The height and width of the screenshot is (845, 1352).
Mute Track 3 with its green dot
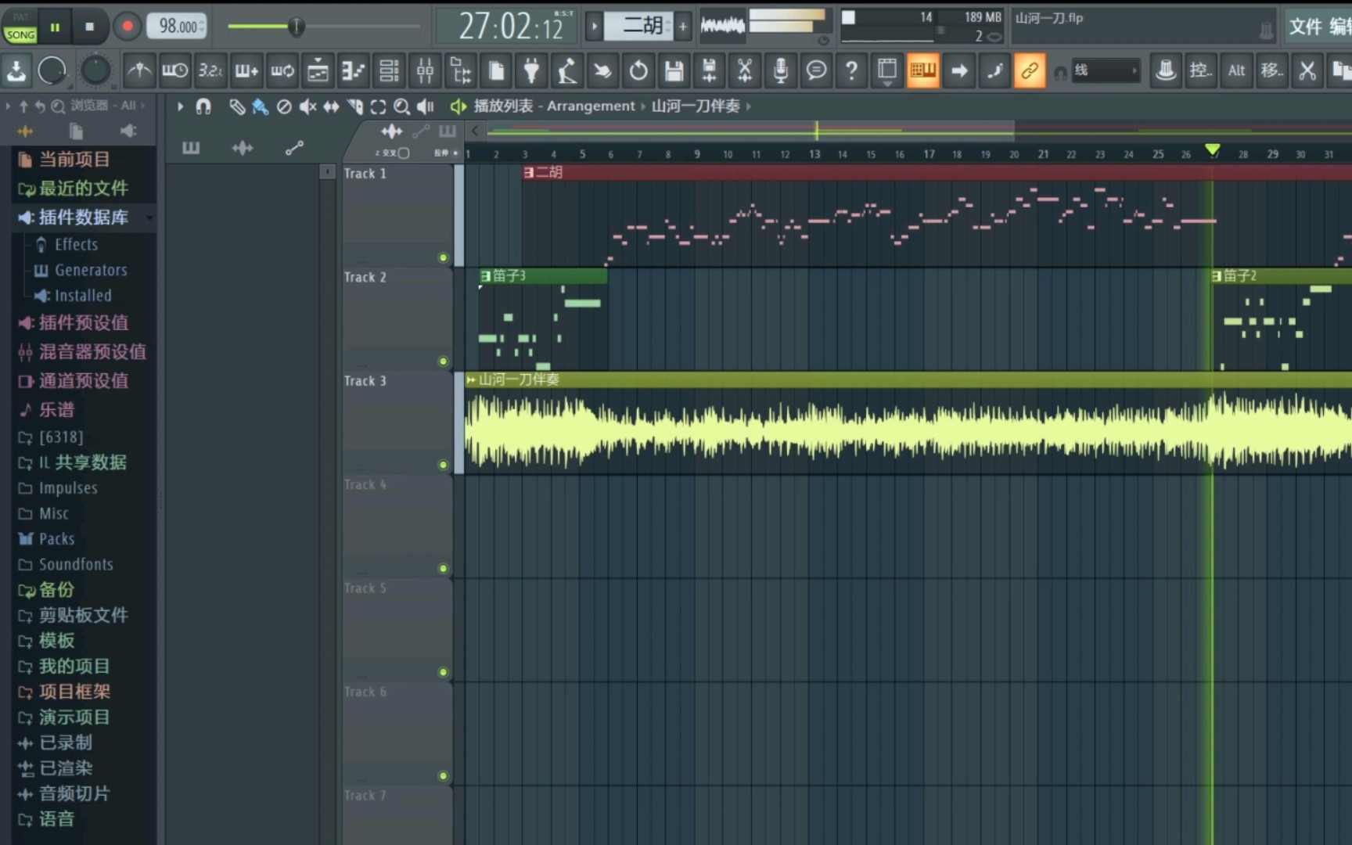tap(443, 465)
